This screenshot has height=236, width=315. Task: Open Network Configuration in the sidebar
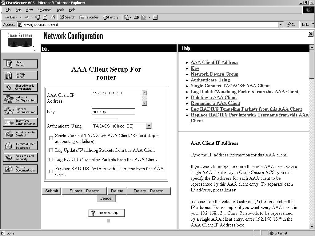click(x=20, y=99)
